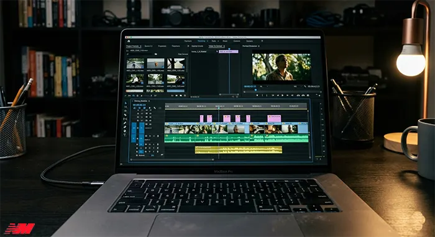Open the zoom level dropdown in Program Monitor
Screen dimensions: 435x237
click(x=264, y=86)
